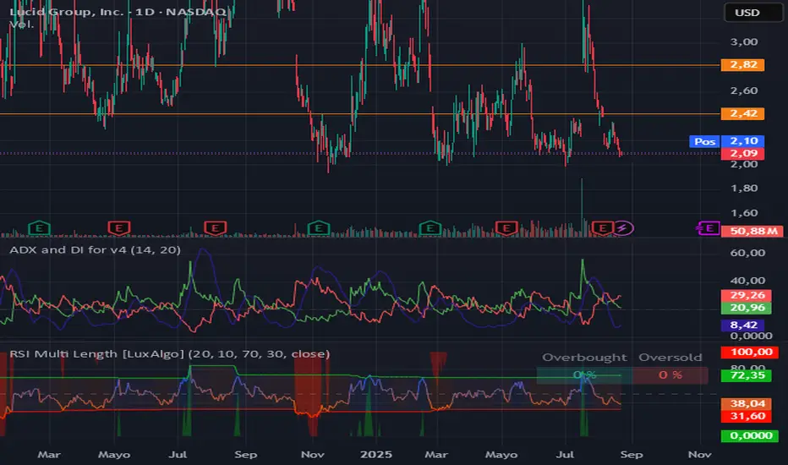Click the latest red earnings marker beside the lightning icon
This screenshot has width=788, height=465.
602,229
